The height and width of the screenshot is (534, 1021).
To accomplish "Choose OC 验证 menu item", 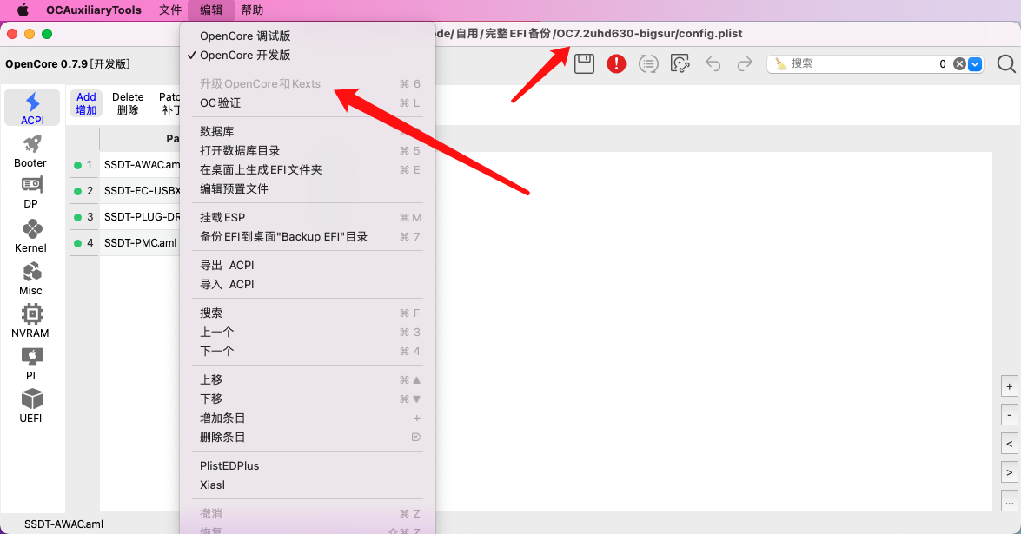I will pyautogui.click(x=308, y=102).
